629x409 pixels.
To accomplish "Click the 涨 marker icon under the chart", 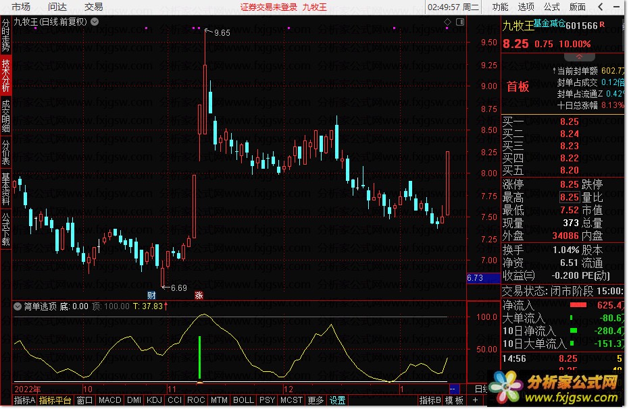I will point(199,296).
